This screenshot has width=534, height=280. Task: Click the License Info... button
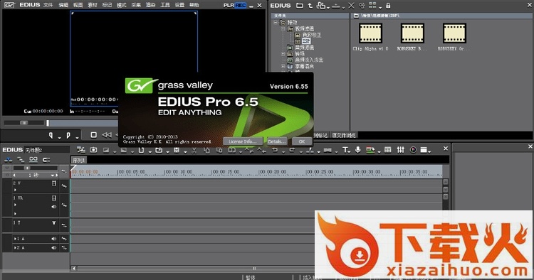pos(243,141)
